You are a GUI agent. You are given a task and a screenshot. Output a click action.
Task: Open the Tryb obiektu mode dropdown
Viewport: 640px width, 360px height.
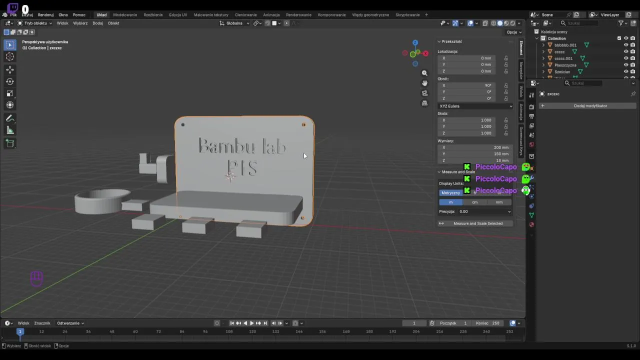click(x=35, y=23)
